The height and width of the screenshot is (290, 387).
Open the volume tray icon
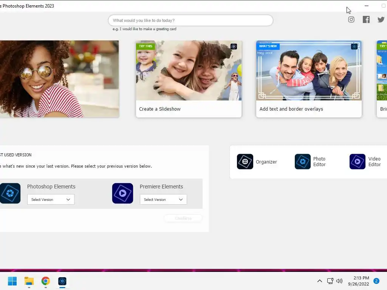pyautogui.click(x=339, y=281)
